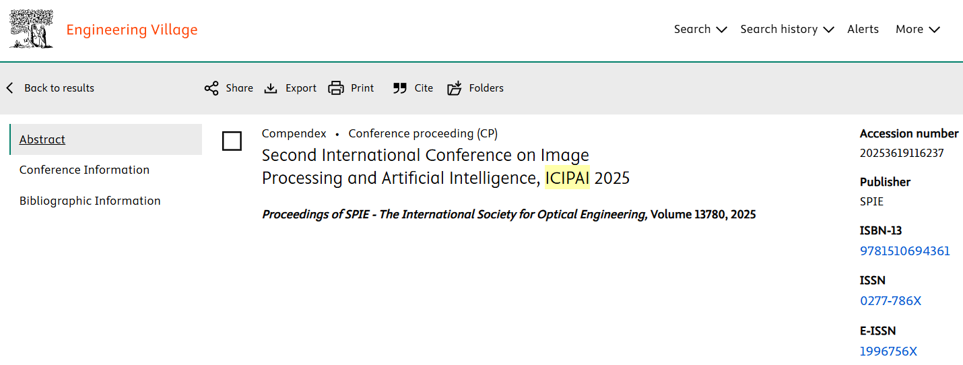Screen dimensions: 963x365
Task: Click the Share icon
Action: 211,88
